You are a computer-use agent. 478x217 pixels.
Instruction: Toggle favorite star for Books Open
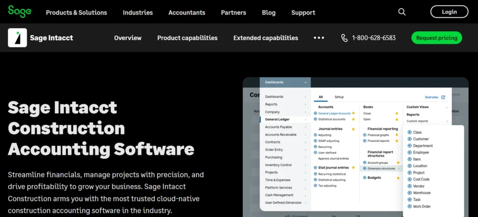click(x=397, y=119)
